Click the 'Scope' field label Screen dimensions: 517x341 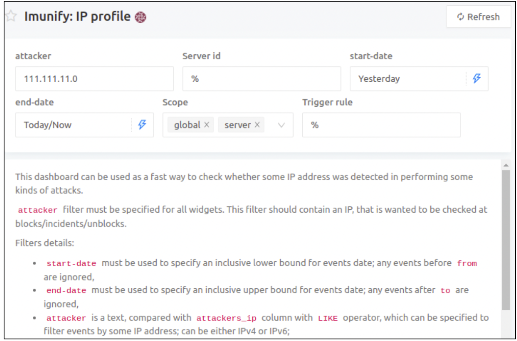pyautogui.click(x=175, y=102)
